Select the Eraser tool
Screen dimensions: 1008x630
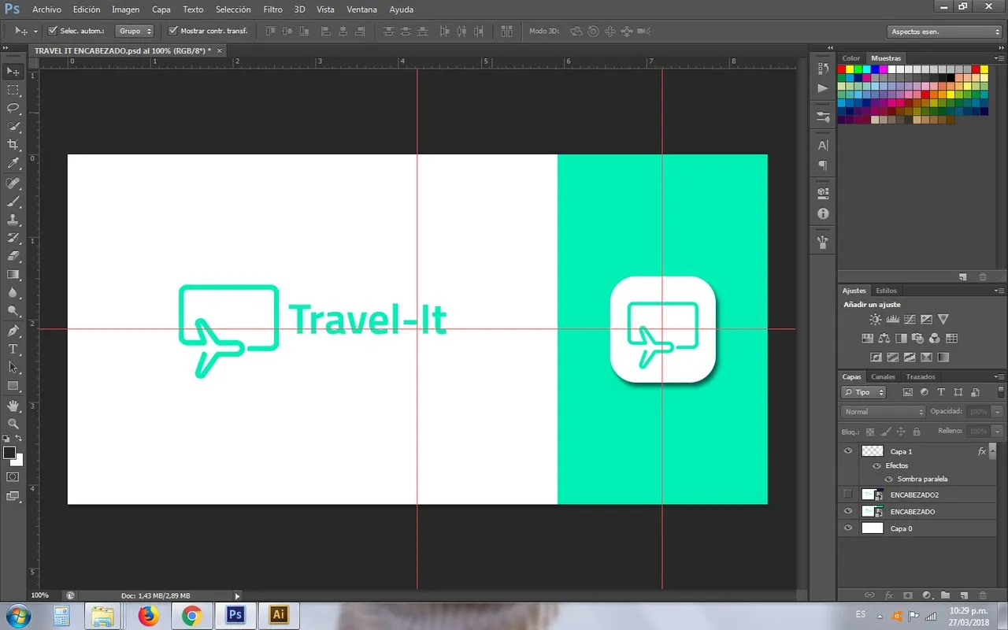(x=13, y=256)
